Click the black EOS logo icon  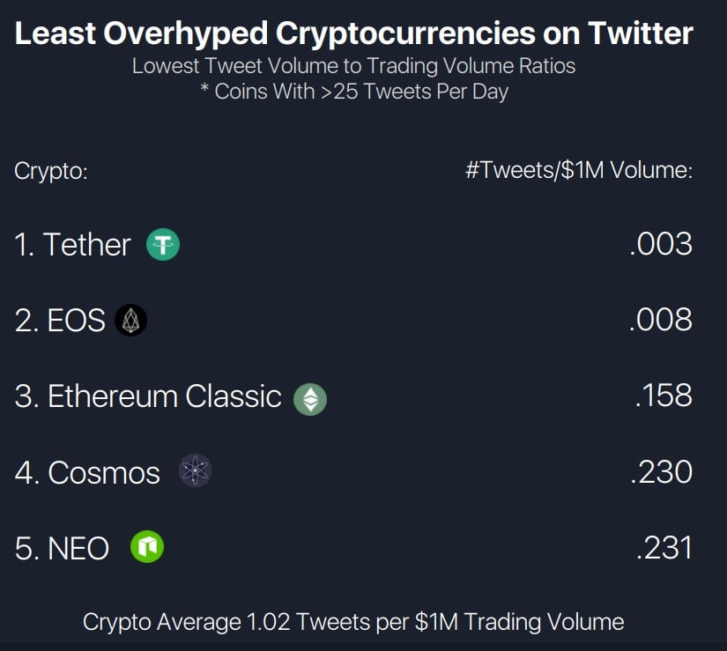point(130,320)
